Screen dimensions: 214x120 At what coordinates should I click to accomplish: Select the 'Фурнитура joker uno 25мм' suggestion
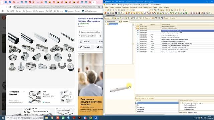click(x=90, y=32)
